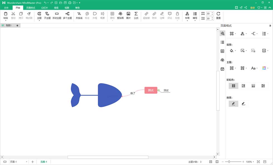273x165 pixels.
Task: Enable the hand-drawn sketch effect
Action: tap(243, 104)
